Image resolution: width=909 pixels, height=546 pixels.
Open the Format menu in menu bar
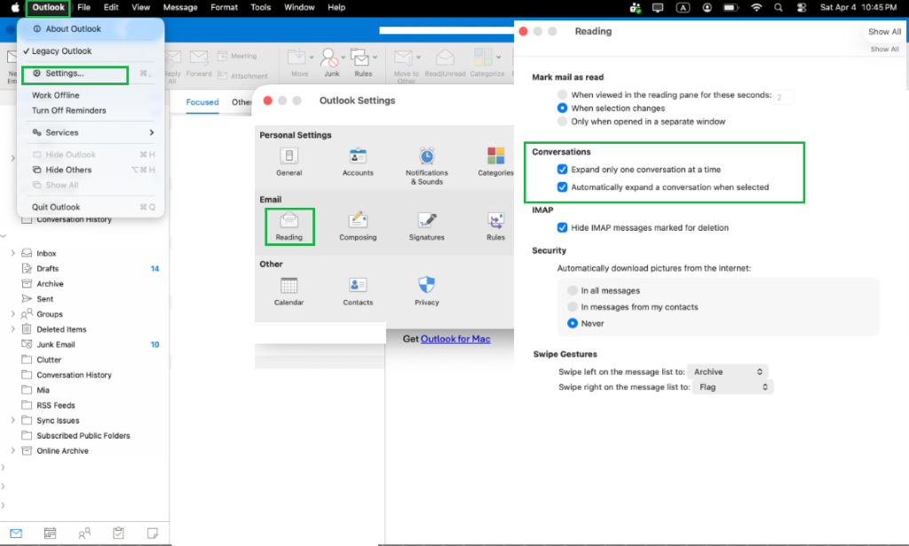pos(224,7)
